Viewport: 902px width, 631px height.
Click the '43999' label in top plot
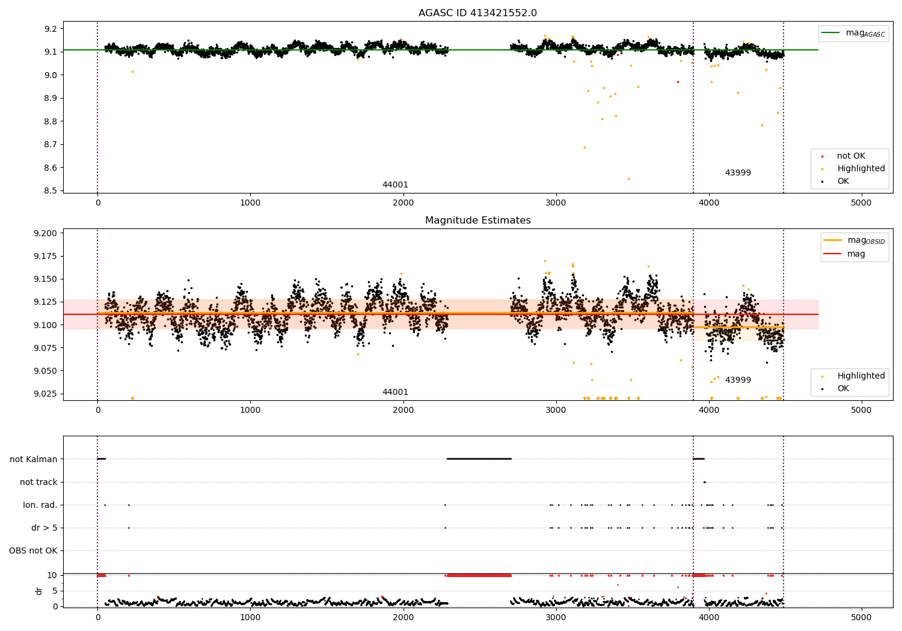click(738, 173)
